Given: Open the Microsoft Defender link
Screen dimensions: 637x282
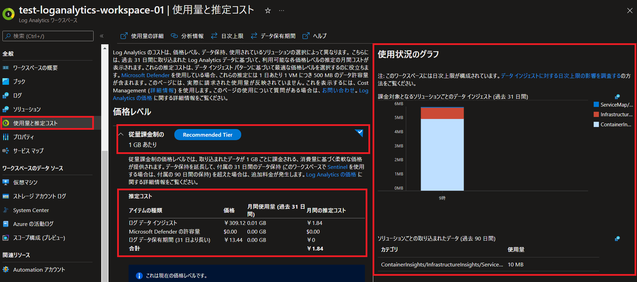Looking at the screenshot, I should tap(146, 75).
